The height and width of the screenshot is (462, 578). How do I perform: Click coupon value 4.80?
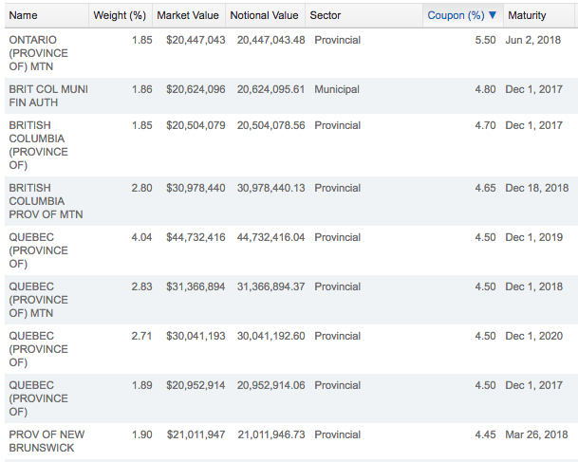pyautogui.click(x=486, y=89)
